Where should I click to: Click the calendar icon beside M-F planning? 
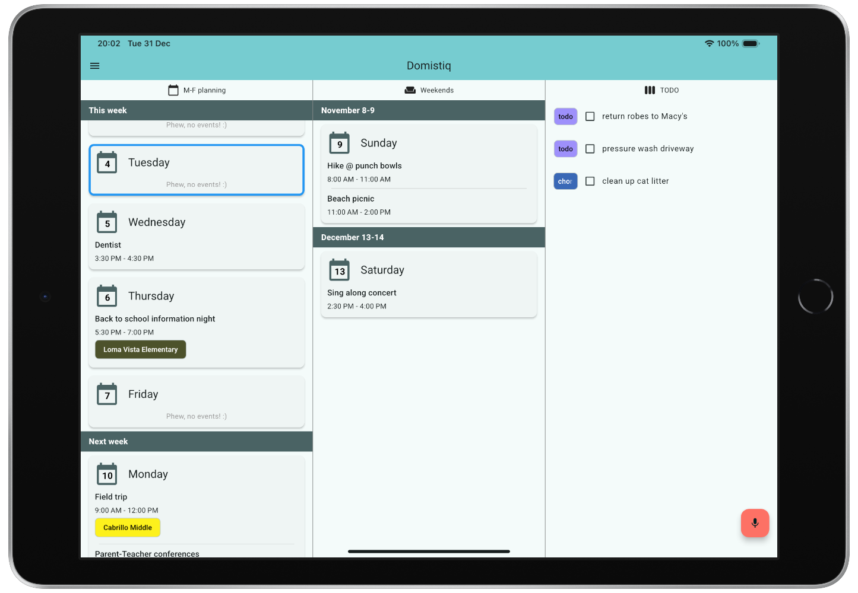pyautogui.click(x=173, y=90)
